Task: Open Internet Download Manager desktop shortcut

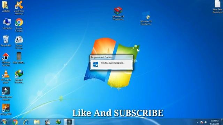Action: pos(19,77)
